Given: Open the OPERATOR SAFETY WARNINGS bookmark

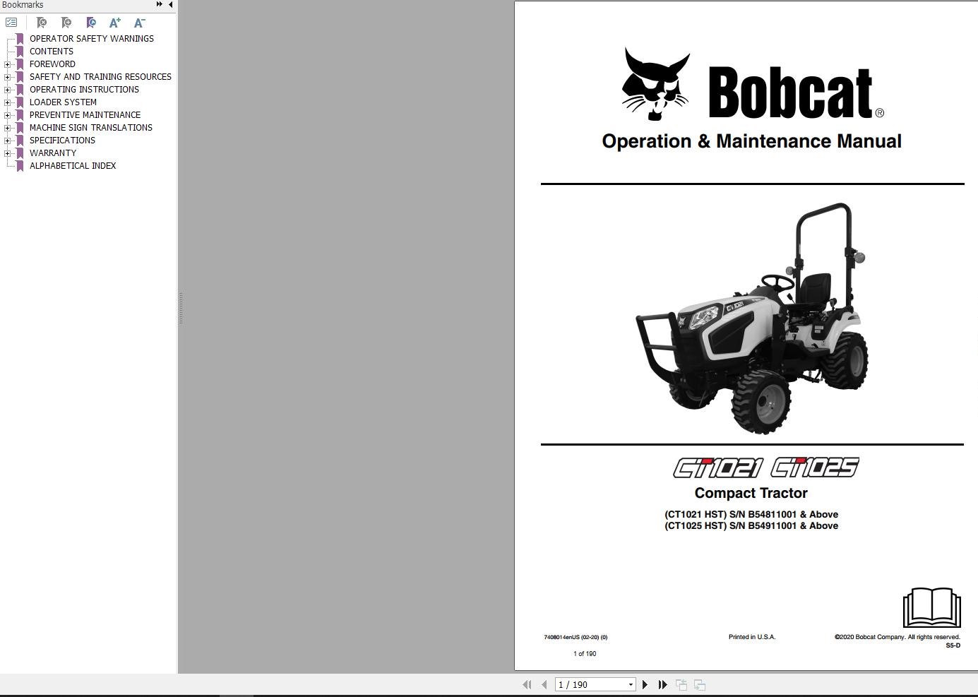Looking at the screenshot, I should pos(92,39).
